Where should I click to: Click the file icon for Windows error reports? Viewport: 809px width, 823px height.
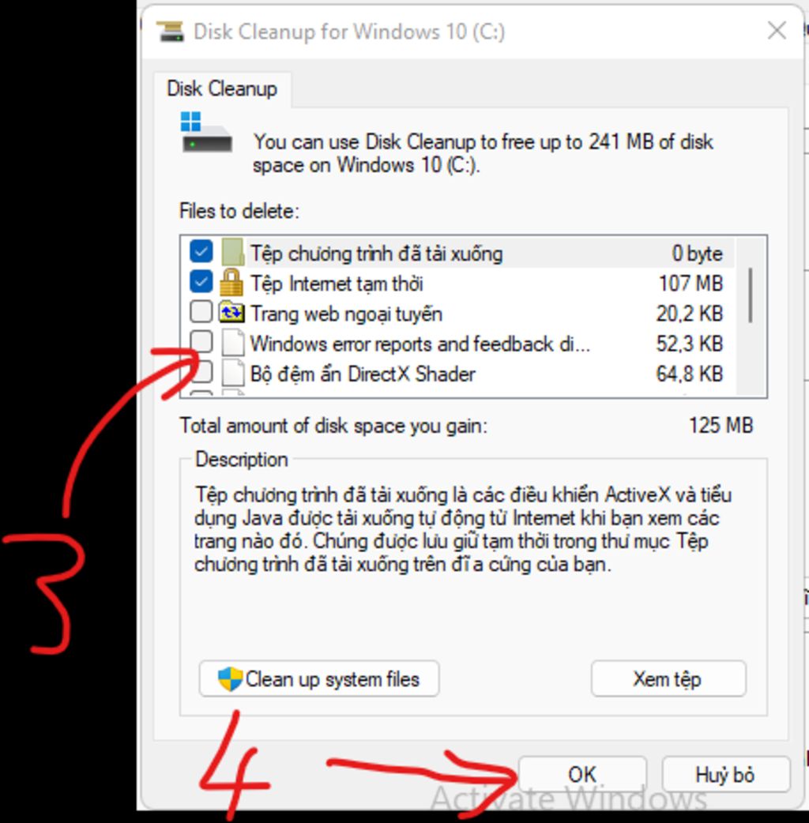coord(232,343)
